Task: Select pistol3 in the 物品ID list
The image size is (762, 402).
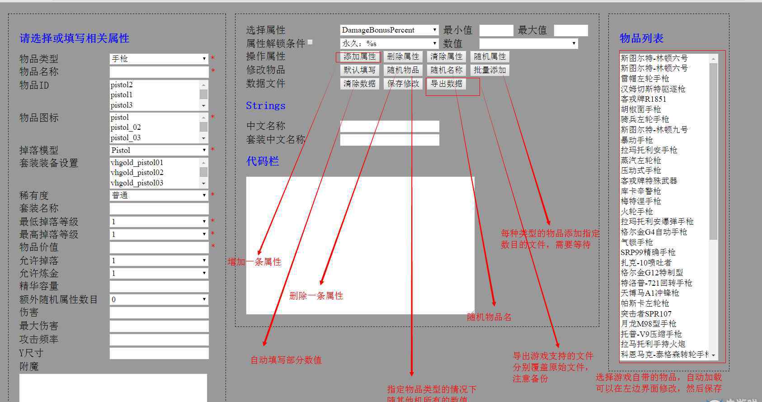Action: [155, 105]
